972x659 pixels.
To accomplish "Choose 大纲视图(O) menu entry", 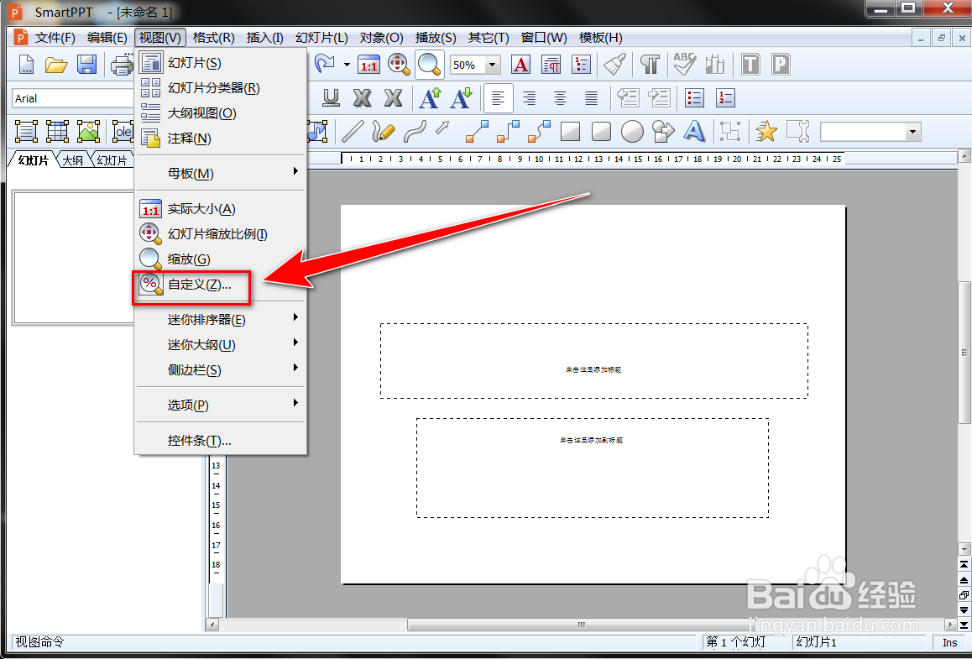I will point(221,113).
